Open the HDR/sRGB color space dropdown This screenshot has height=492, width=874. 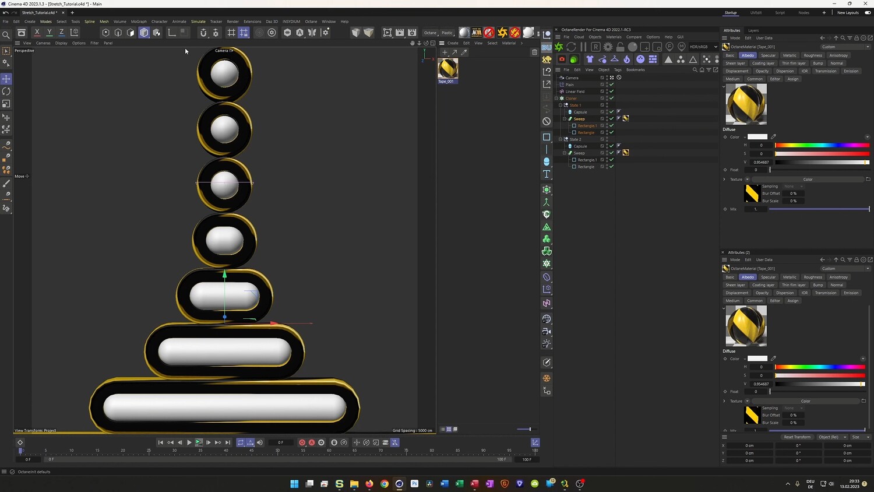point(703,47)
